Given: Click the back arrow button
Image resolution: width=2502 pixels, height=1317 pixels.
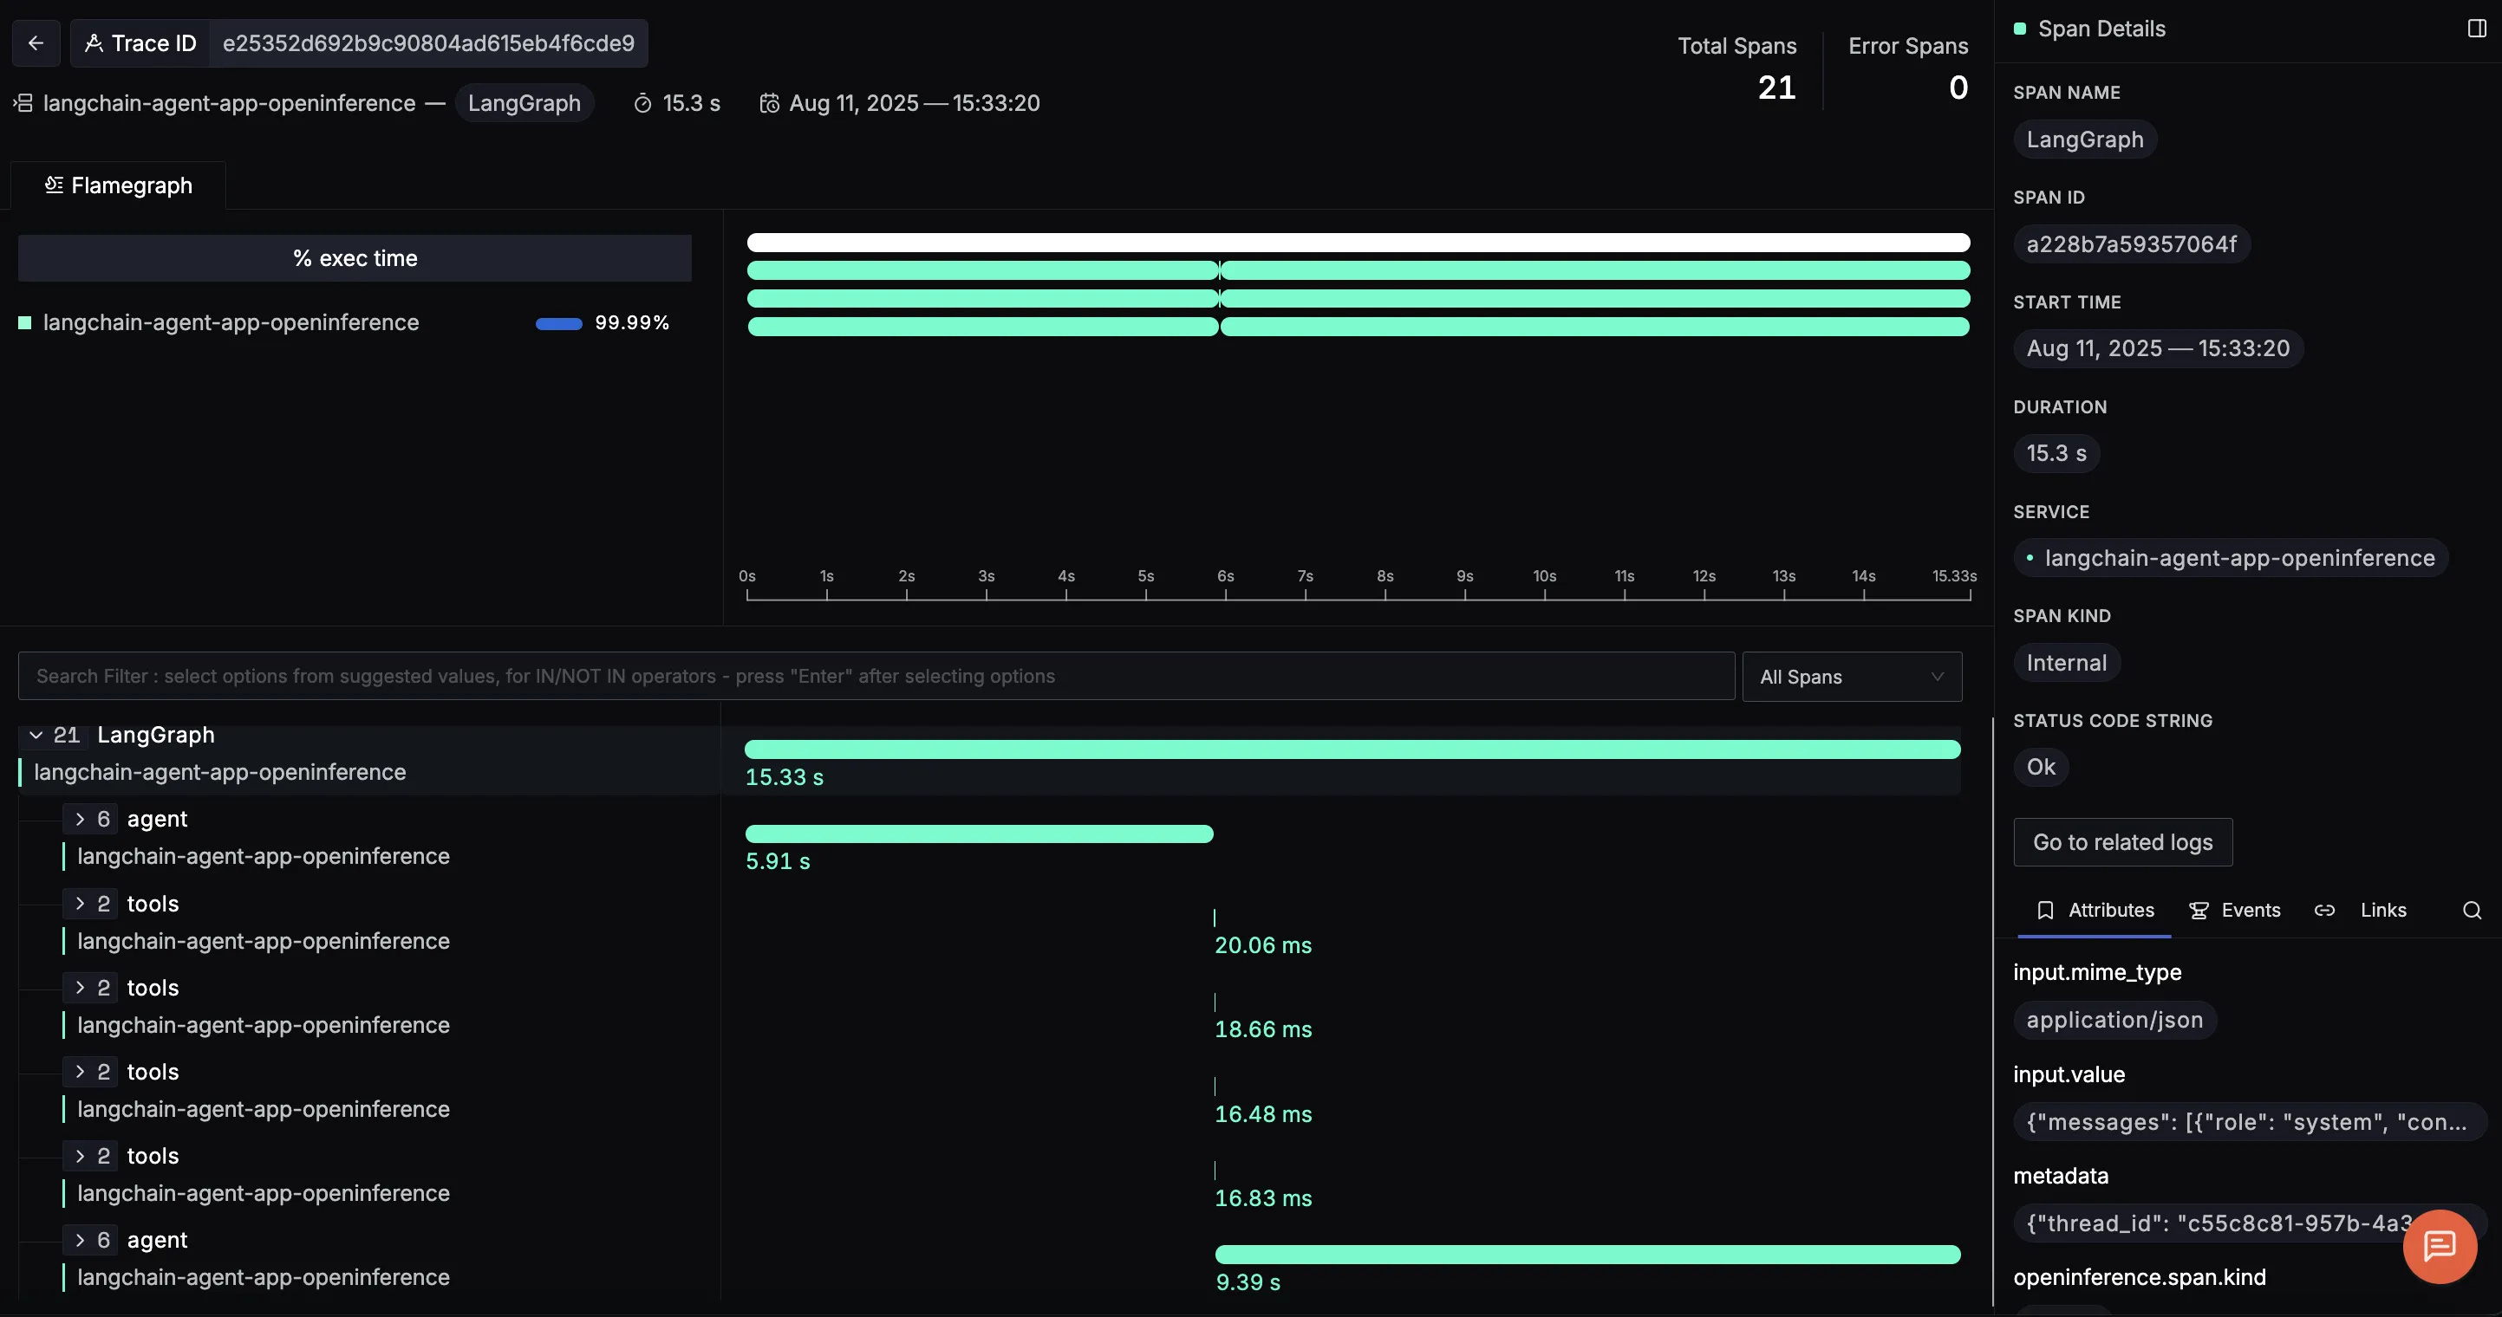Looking at the screenshot, I should click(36, 42).
